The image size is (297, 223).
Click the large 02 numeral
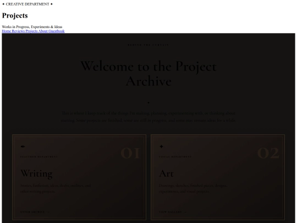(x=268, y=153)
